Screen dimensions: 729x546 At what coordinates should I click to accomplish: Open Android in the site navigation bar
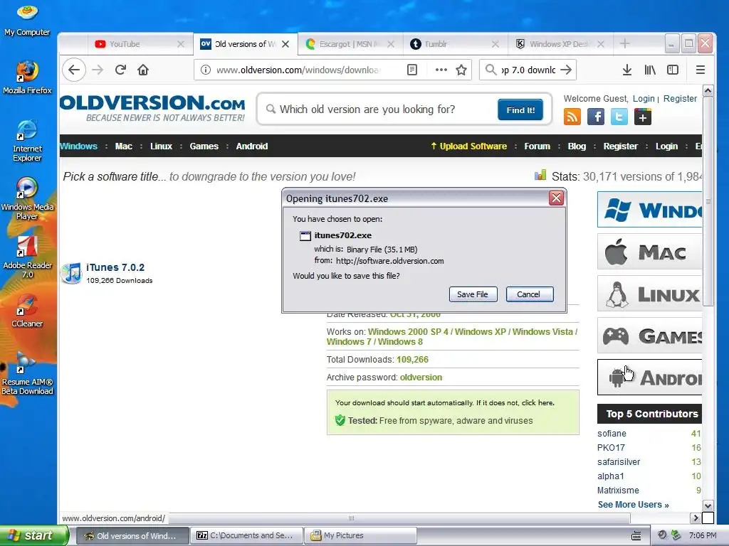click(251, 146)
